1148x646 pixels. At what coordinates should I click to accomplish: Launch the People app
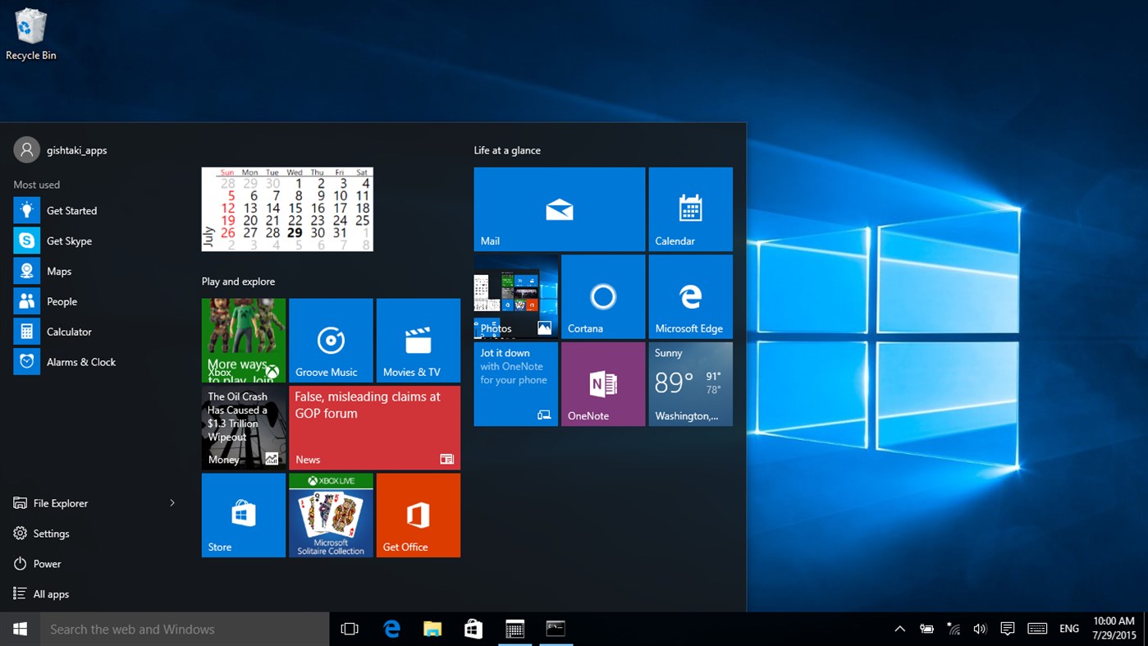coord(62,301)
